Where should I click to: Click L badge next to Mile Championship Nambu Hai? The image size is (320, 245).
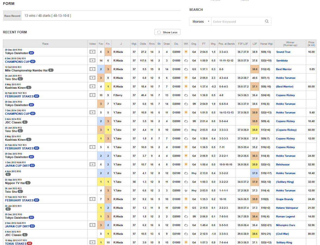[x=51, y=70]
